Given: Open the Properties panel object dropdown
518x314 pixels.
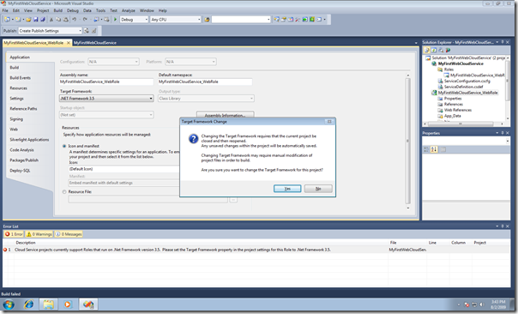Looking at the screenshot, I should (x=467, y=142).
